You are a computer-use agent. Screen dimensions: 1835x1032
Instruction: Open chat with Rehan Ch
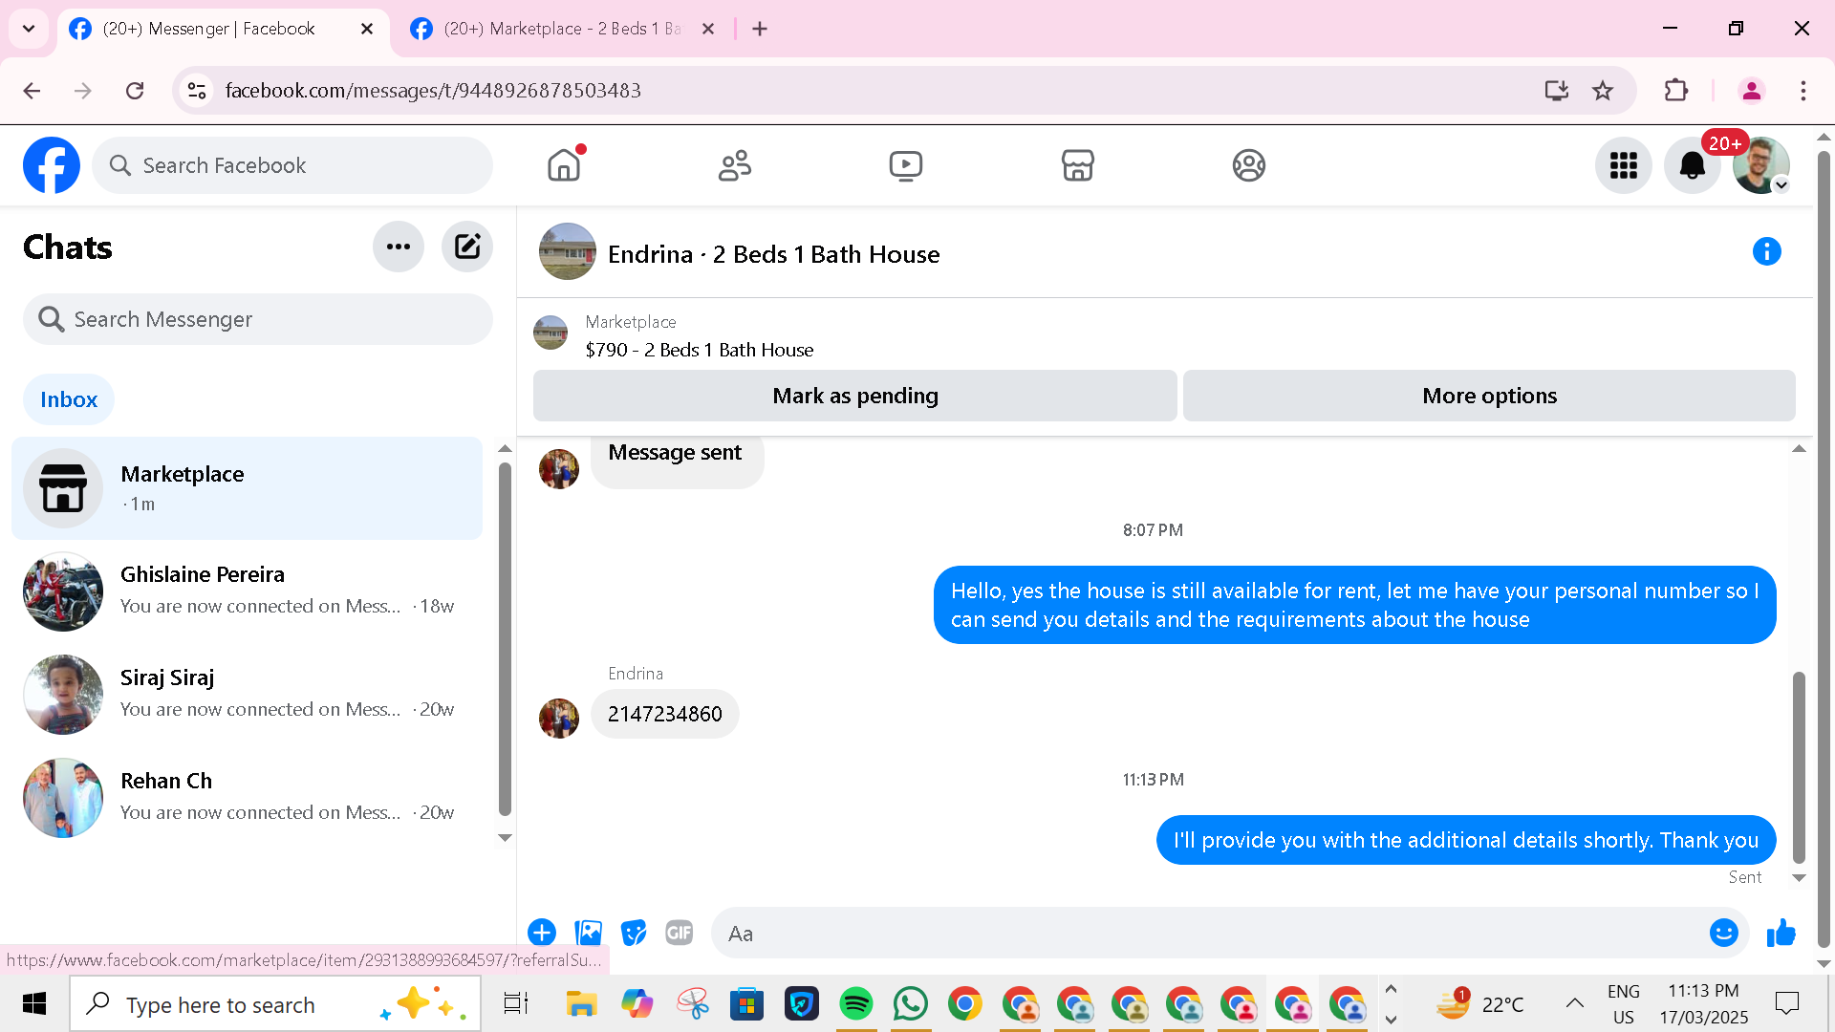click(247, 798)
